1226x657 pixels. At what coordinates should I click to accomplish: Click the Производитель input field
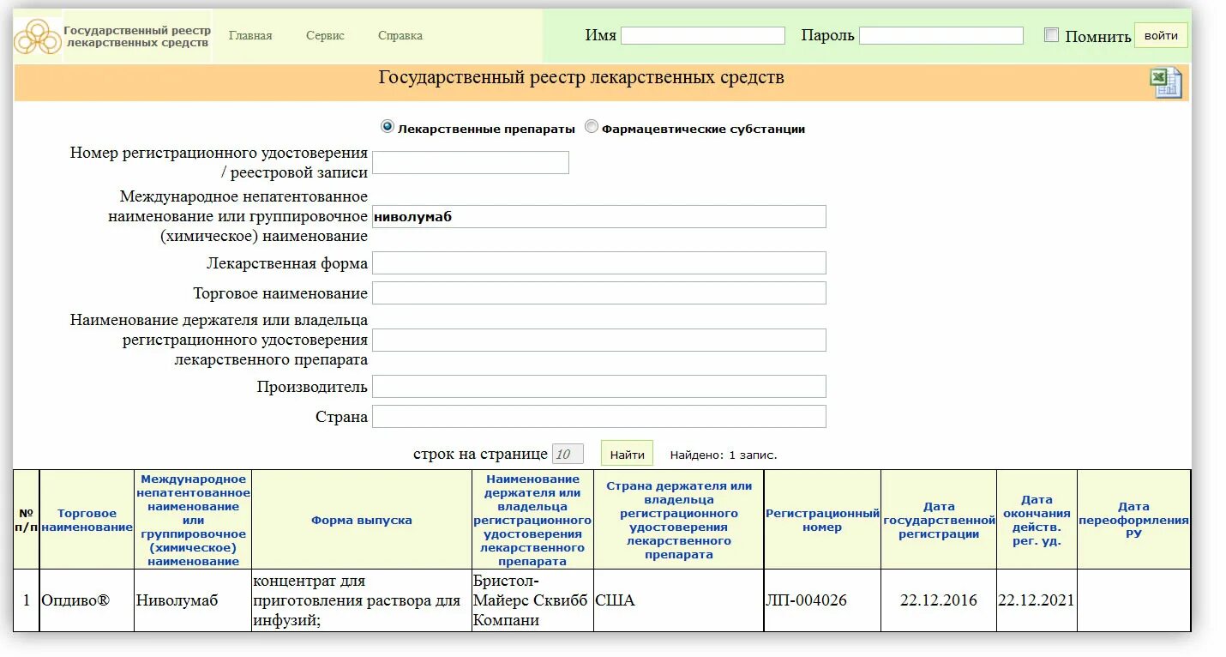pos(599,387)
